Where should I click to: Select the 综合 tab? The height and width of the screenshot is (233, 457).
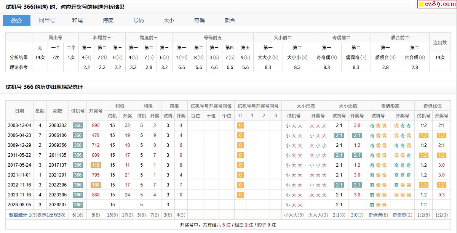(x=17, y=21)
